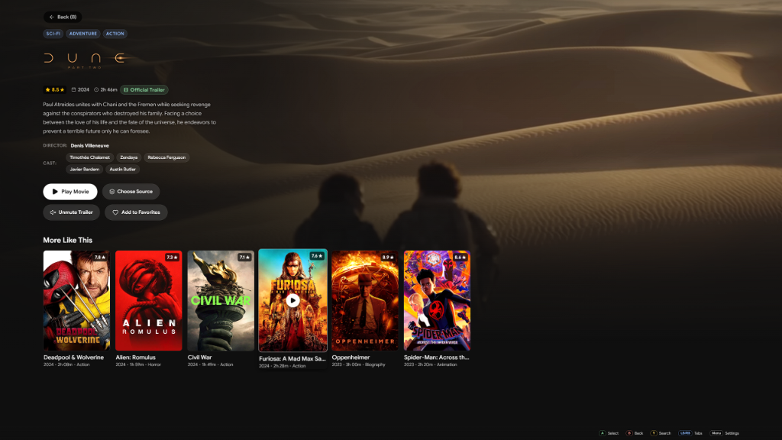Click the calendar icon beside 2024
The width and height of the screenshot is (782, 440).
point(74,90)
